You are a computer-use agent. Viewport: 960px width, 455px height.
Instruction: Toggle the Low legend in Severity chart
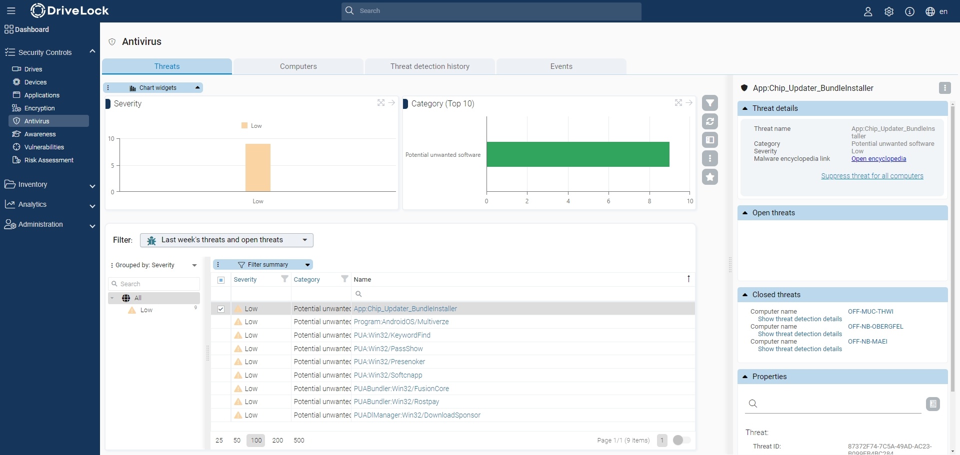pos(251,126)
